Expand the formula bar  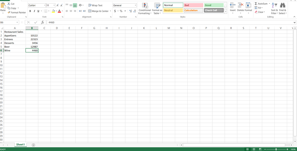pyautogui.click(x=295, y=23)
